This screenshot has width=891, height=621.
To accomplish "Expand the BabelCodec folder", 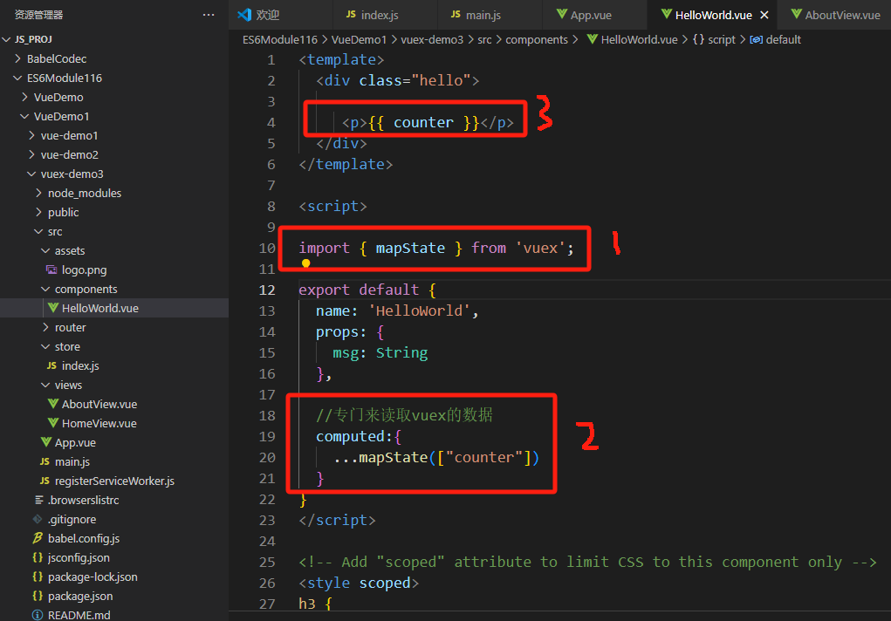I will 18,58.
